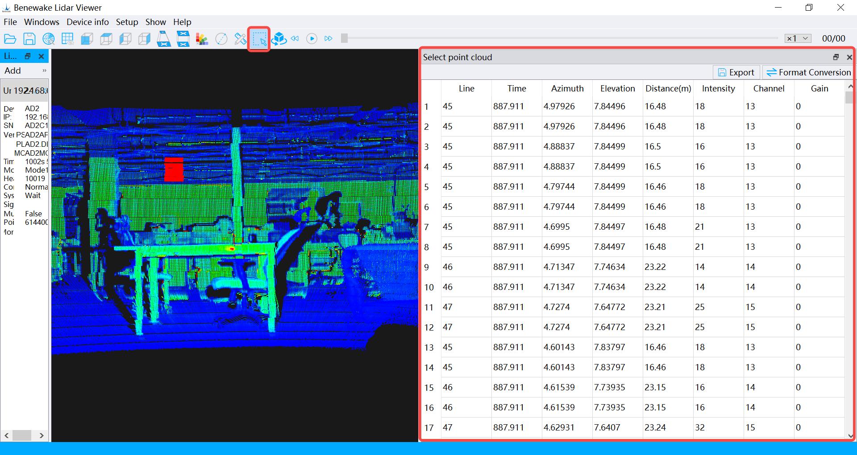Viewport: 857px width, 455px height.
Task: Click the orthographic projection icon
Action: tap(183, 39)
